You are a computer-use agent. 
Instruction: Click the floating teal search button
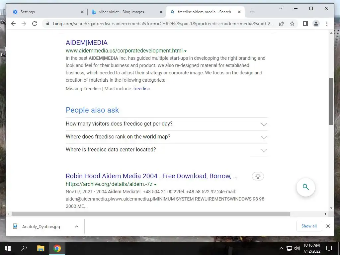point(305,187)
